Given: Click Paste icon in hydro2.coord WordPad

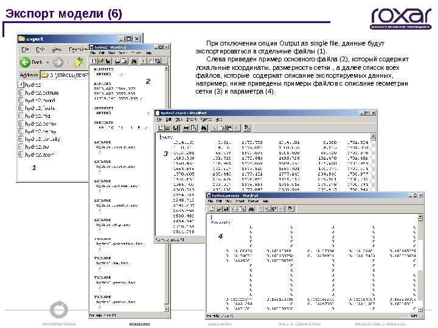Looking at the screenshot, I should [x=229, y=128].
